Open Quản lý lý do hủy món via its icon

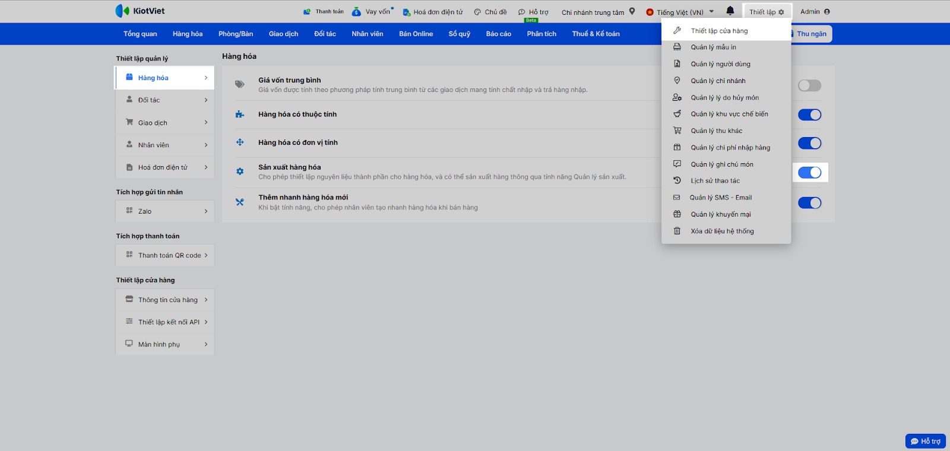pos(677,97)
